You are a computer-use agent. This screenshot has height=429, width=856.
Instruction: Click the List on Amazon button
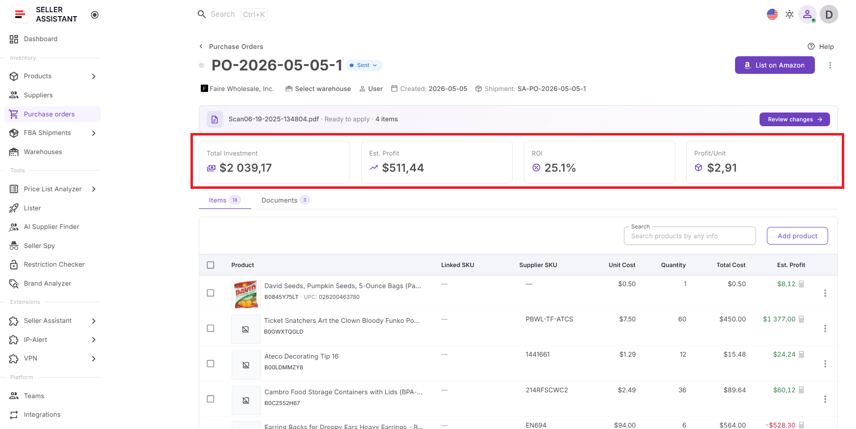click(x=775, y=65)
